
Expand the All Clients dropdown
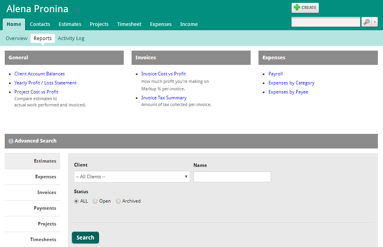pyautogui.click(x=132, y=177)
